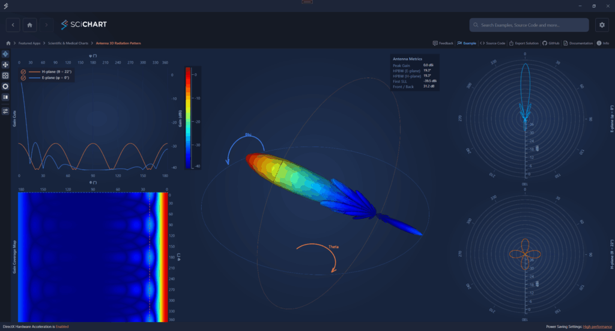
Task: Click the Search Examples input field
Action: (x=529, y=25)
